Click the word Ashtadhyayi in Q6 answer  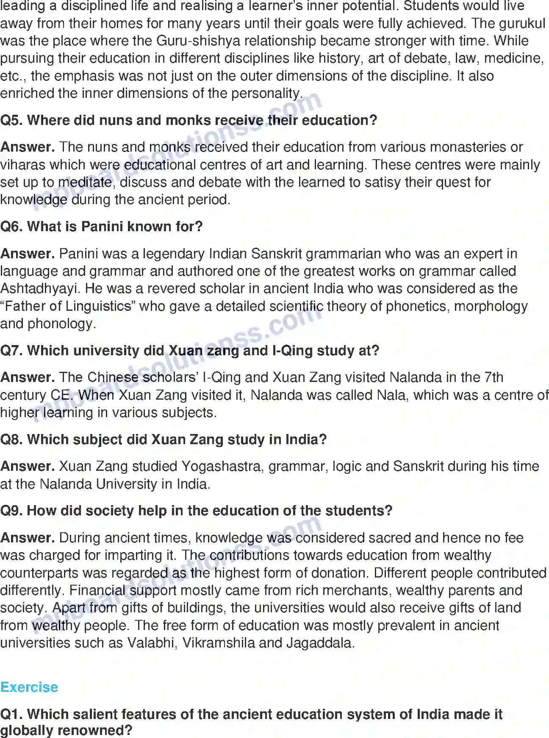pos(40,289)
